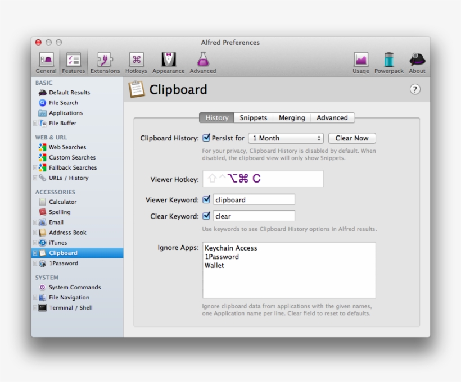Toggle the File Buffer enabled checkbox
461x382 pixels.
tap(35, 124)
